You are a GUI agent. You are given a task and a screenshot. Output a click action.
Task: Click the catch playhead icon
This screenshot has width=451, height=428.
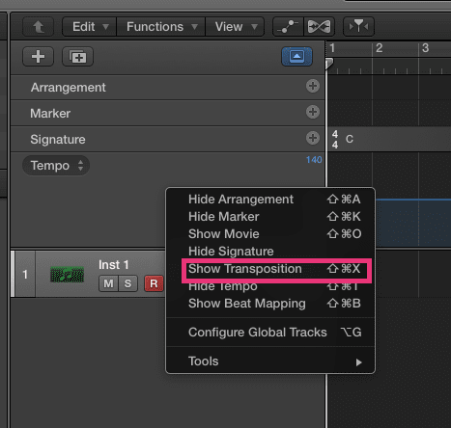point(358,27)
